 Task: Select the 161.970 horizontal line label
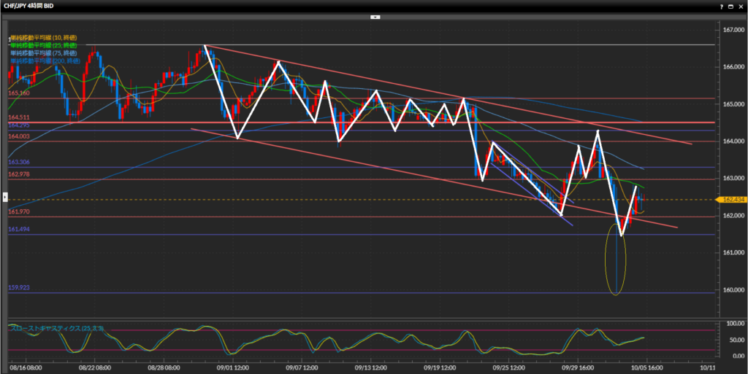coord(18,211)
